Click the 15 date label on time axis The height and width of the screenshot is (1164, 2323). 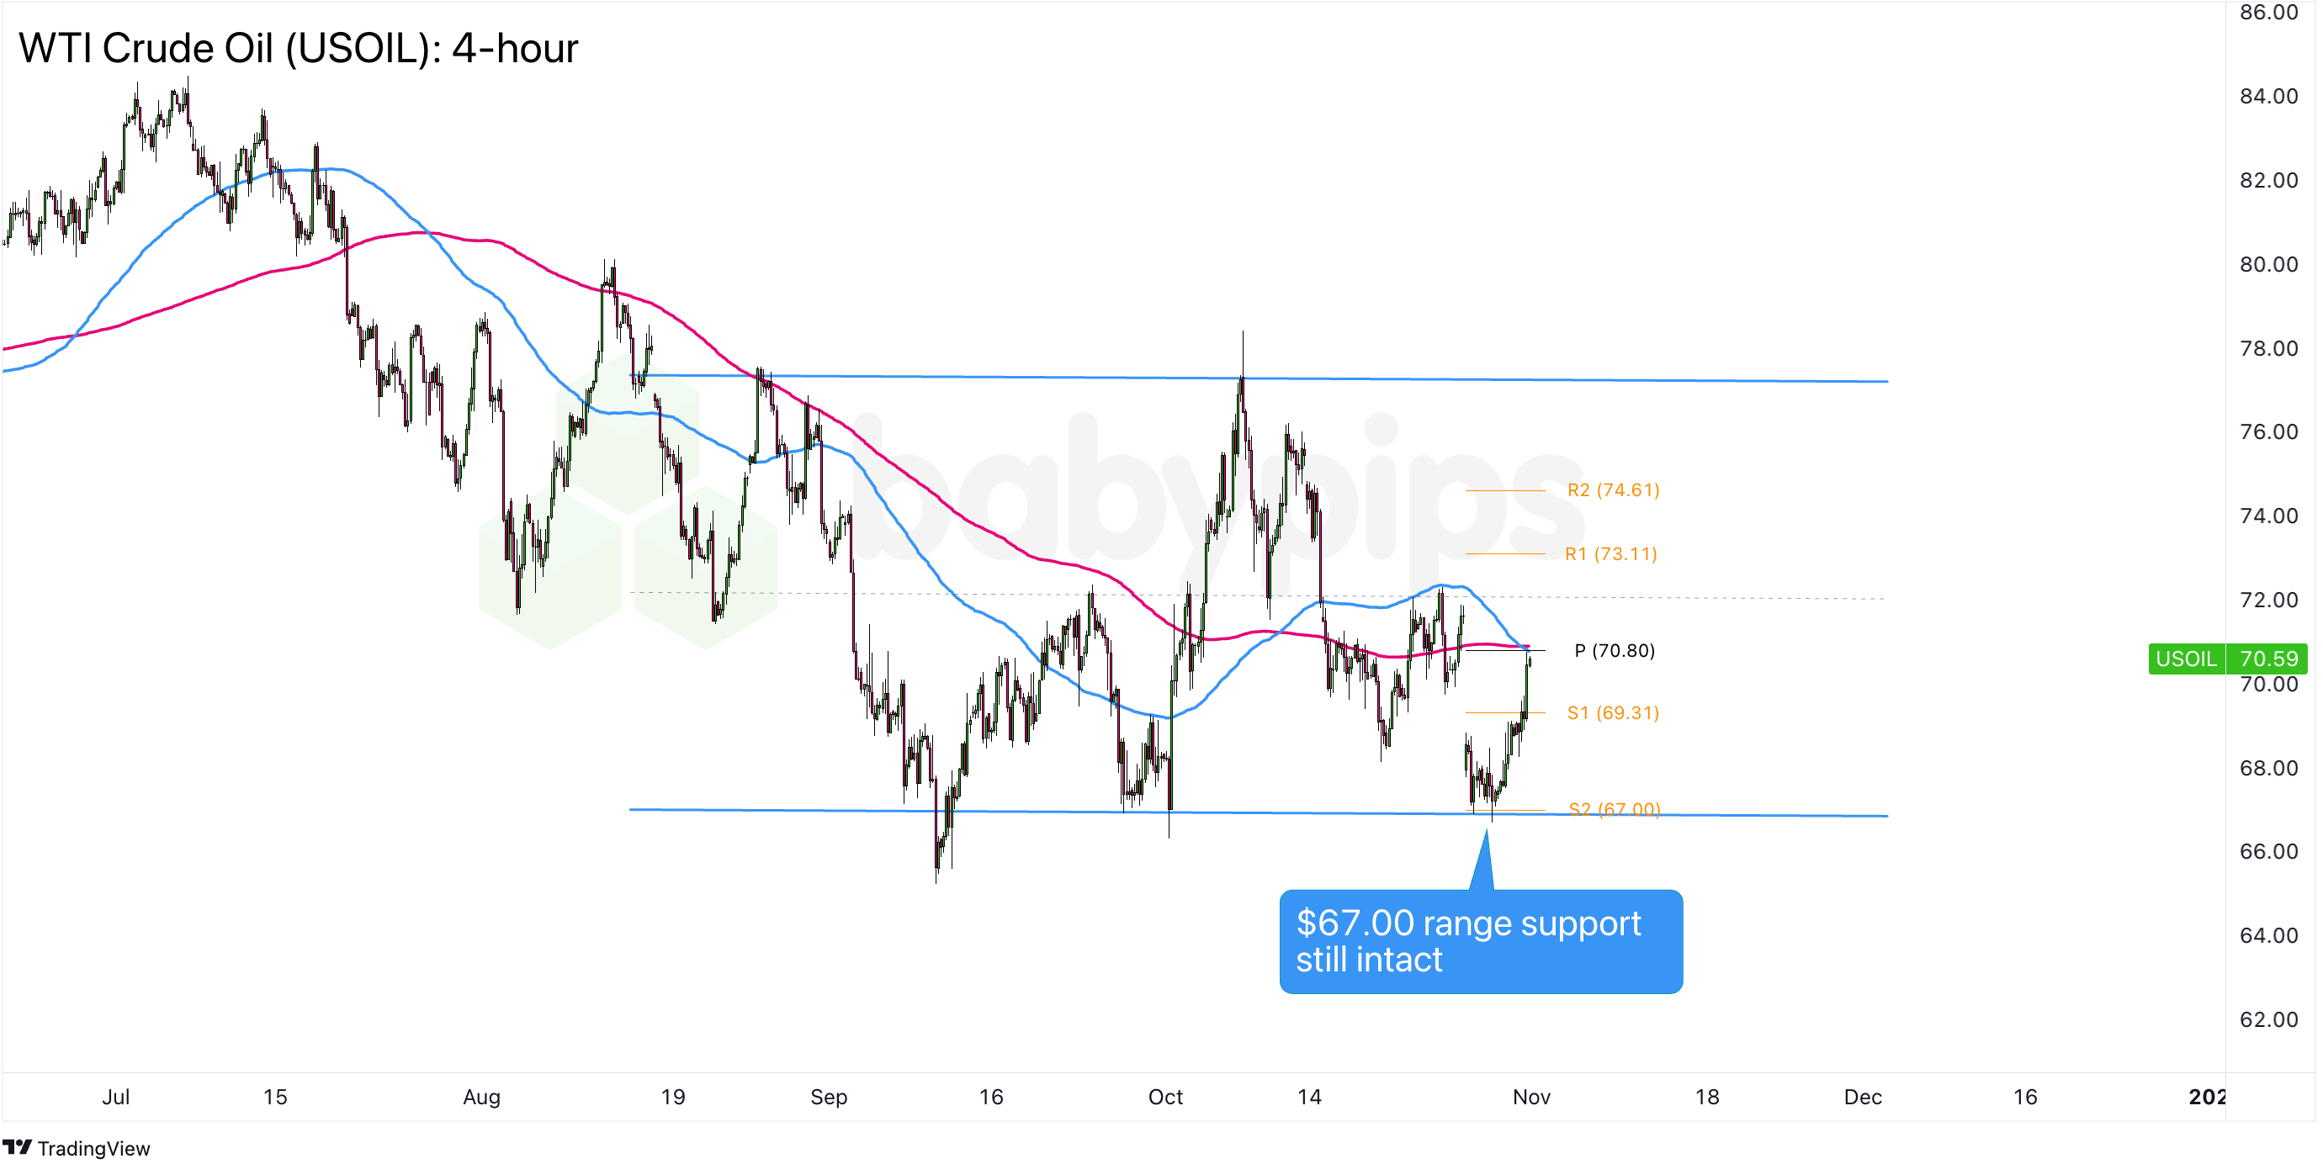pyautogui.click(x=275, y=1097)
